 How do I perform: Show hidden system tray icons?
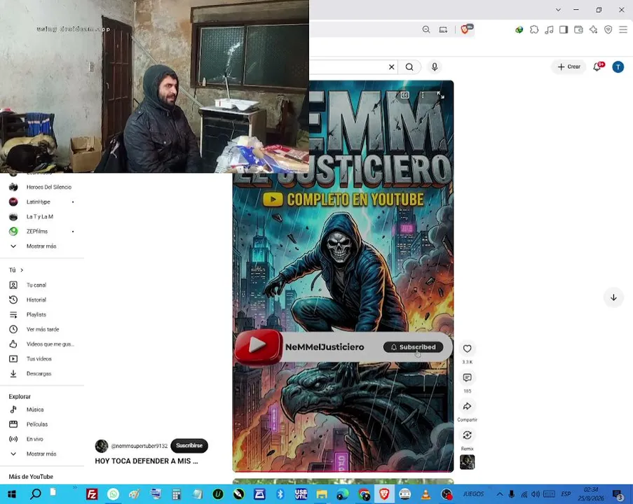click(500, 494)
